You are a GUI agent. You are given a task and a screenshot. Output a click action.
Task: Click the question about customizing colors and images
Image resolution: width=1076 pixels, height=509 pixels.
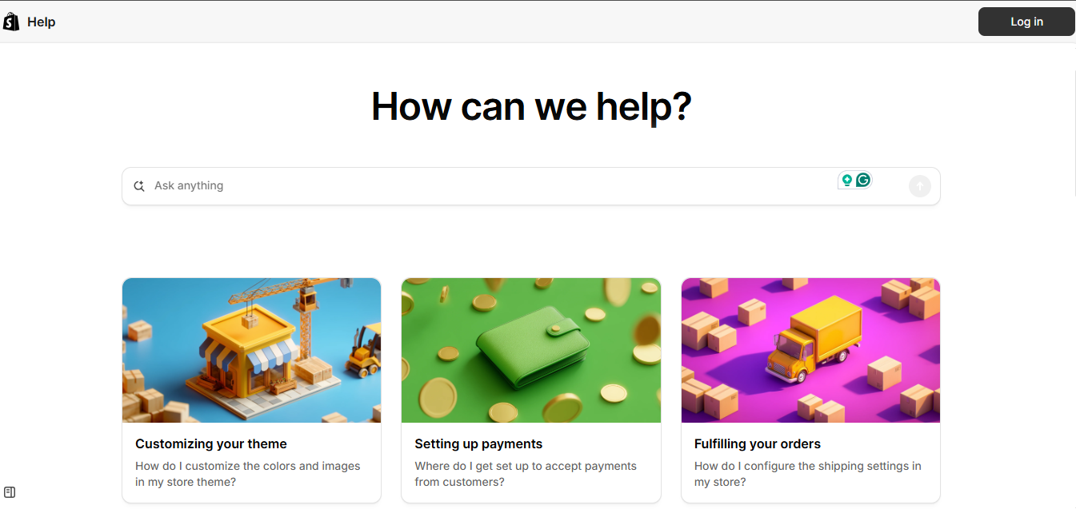[248, 474]
